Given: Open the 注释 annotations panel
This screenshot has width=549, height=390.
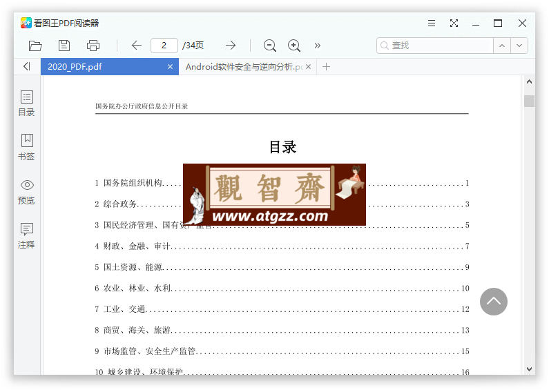Looking at the screenshot, I should point(27,236).
